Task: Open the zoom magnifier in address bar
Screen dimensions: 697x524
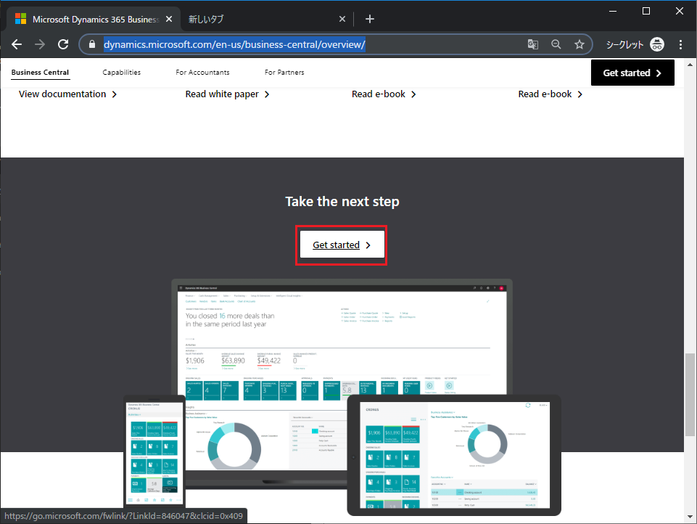Action: pos(556,44)
